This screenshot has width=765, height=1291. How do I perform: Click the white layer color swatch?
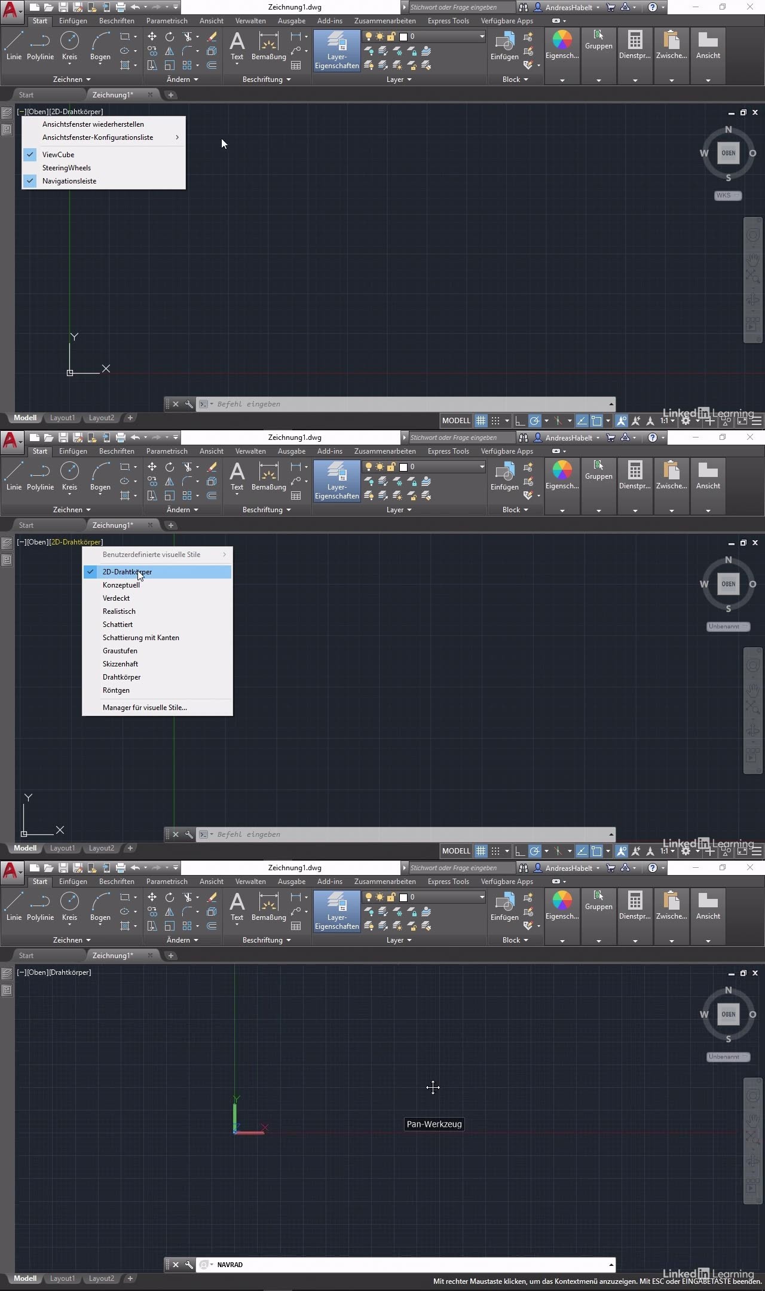pos(403,36)
